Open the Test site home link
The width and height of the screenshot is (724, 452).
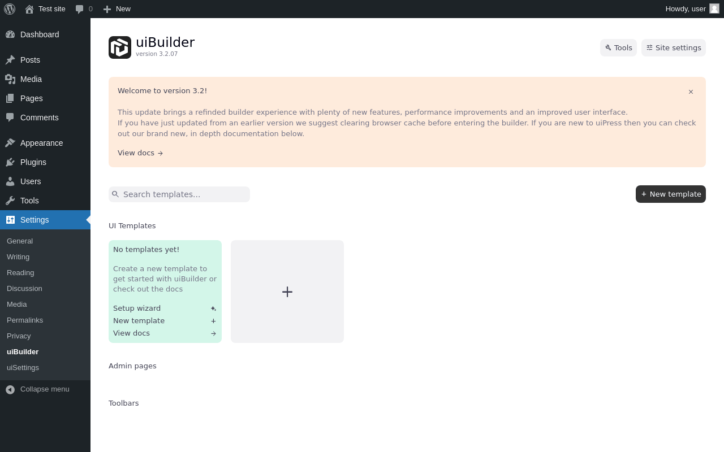coord(45,9)
